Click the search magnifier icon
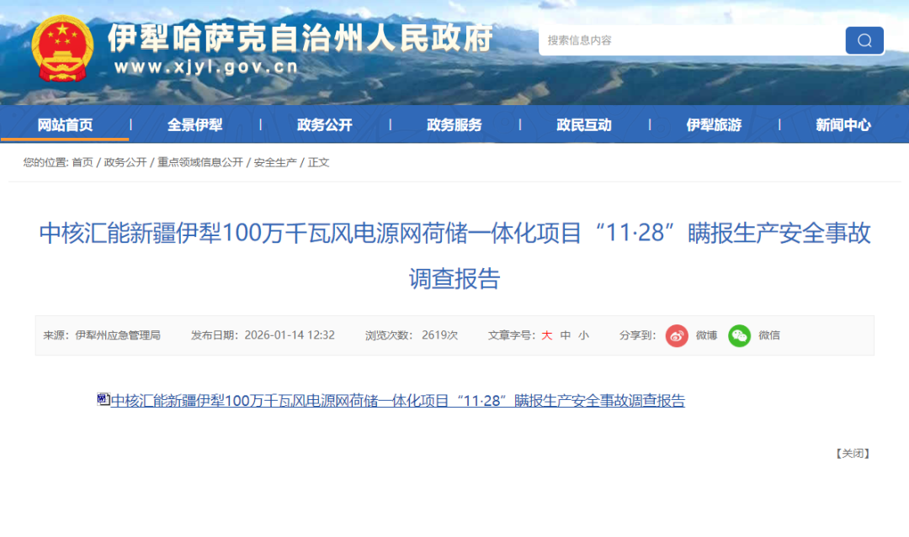Image resolution: width=909 pixels, height=537 pixels. tap(864, 39)
